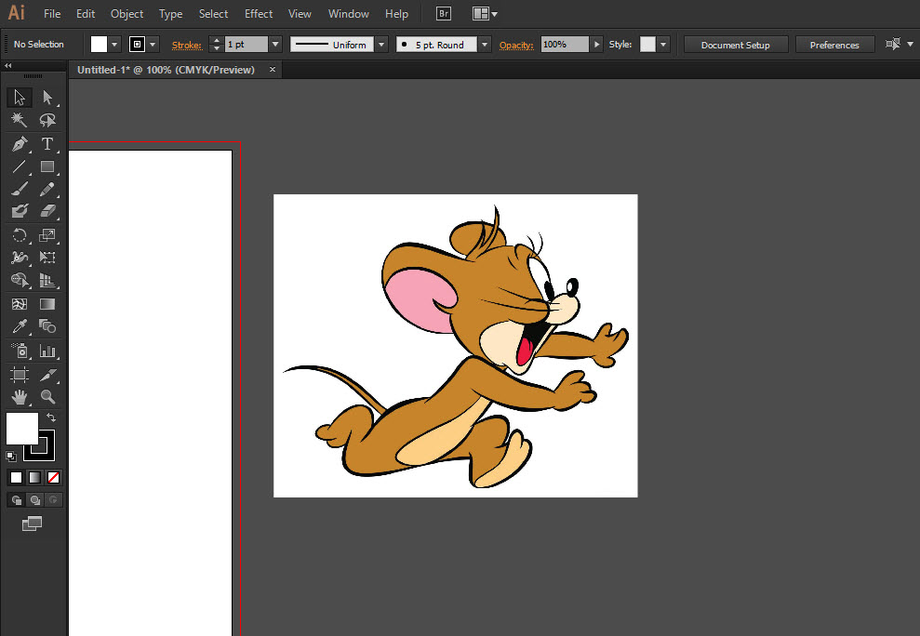Select the Line Segment tool
Screen dimensions: 920x636
tap(20, 166)
